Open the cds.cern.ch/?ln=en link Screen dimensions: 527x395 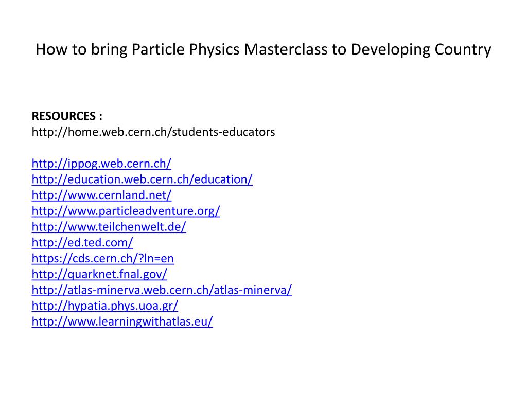103,258
